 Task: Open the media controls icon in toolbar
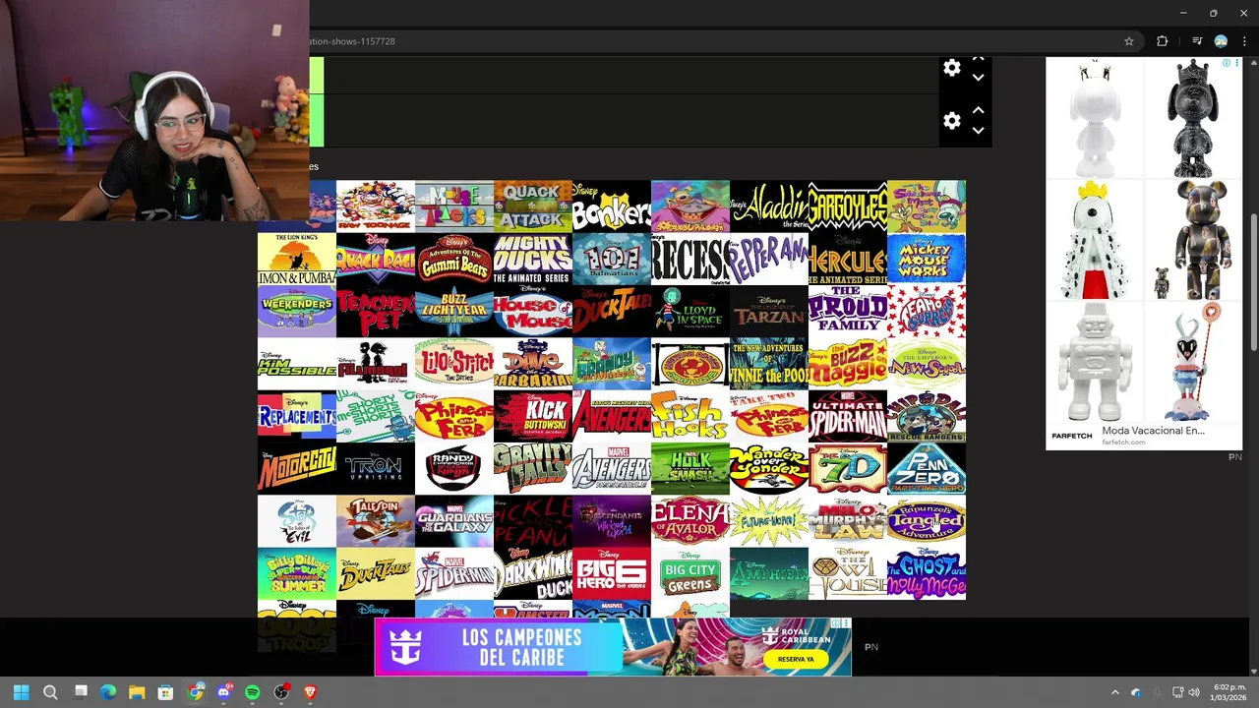click(x=1197, y=41)
